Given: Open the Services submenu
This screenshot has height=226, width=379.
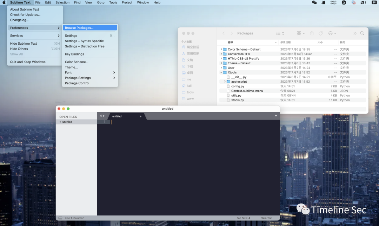Looking at the screenshot, I should coord(35,35).
